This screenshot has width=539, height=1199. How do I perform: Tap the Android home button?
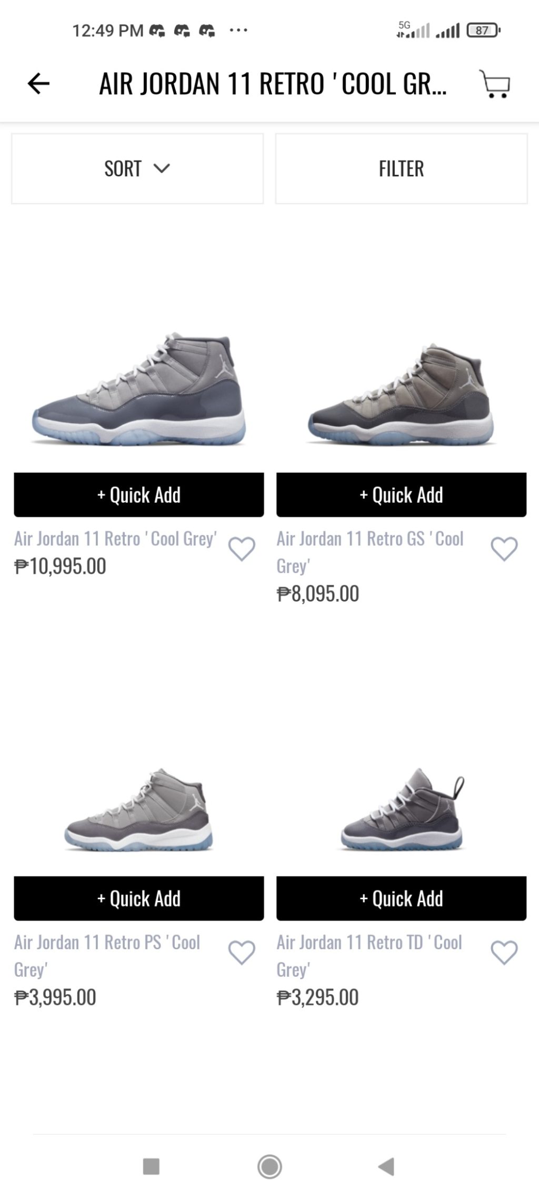pos(269,1166)
